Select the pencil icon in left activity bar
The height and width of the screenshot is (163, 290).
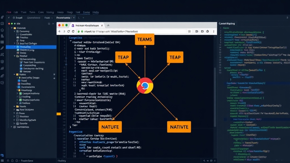point(2,48)
